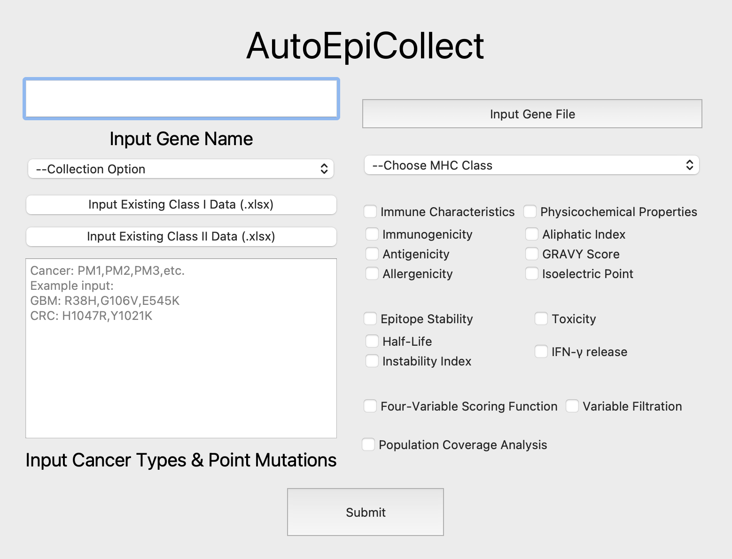
Task: Click the Input Gene Name text field
Action: pyautogui.click(x=181, y=99)
